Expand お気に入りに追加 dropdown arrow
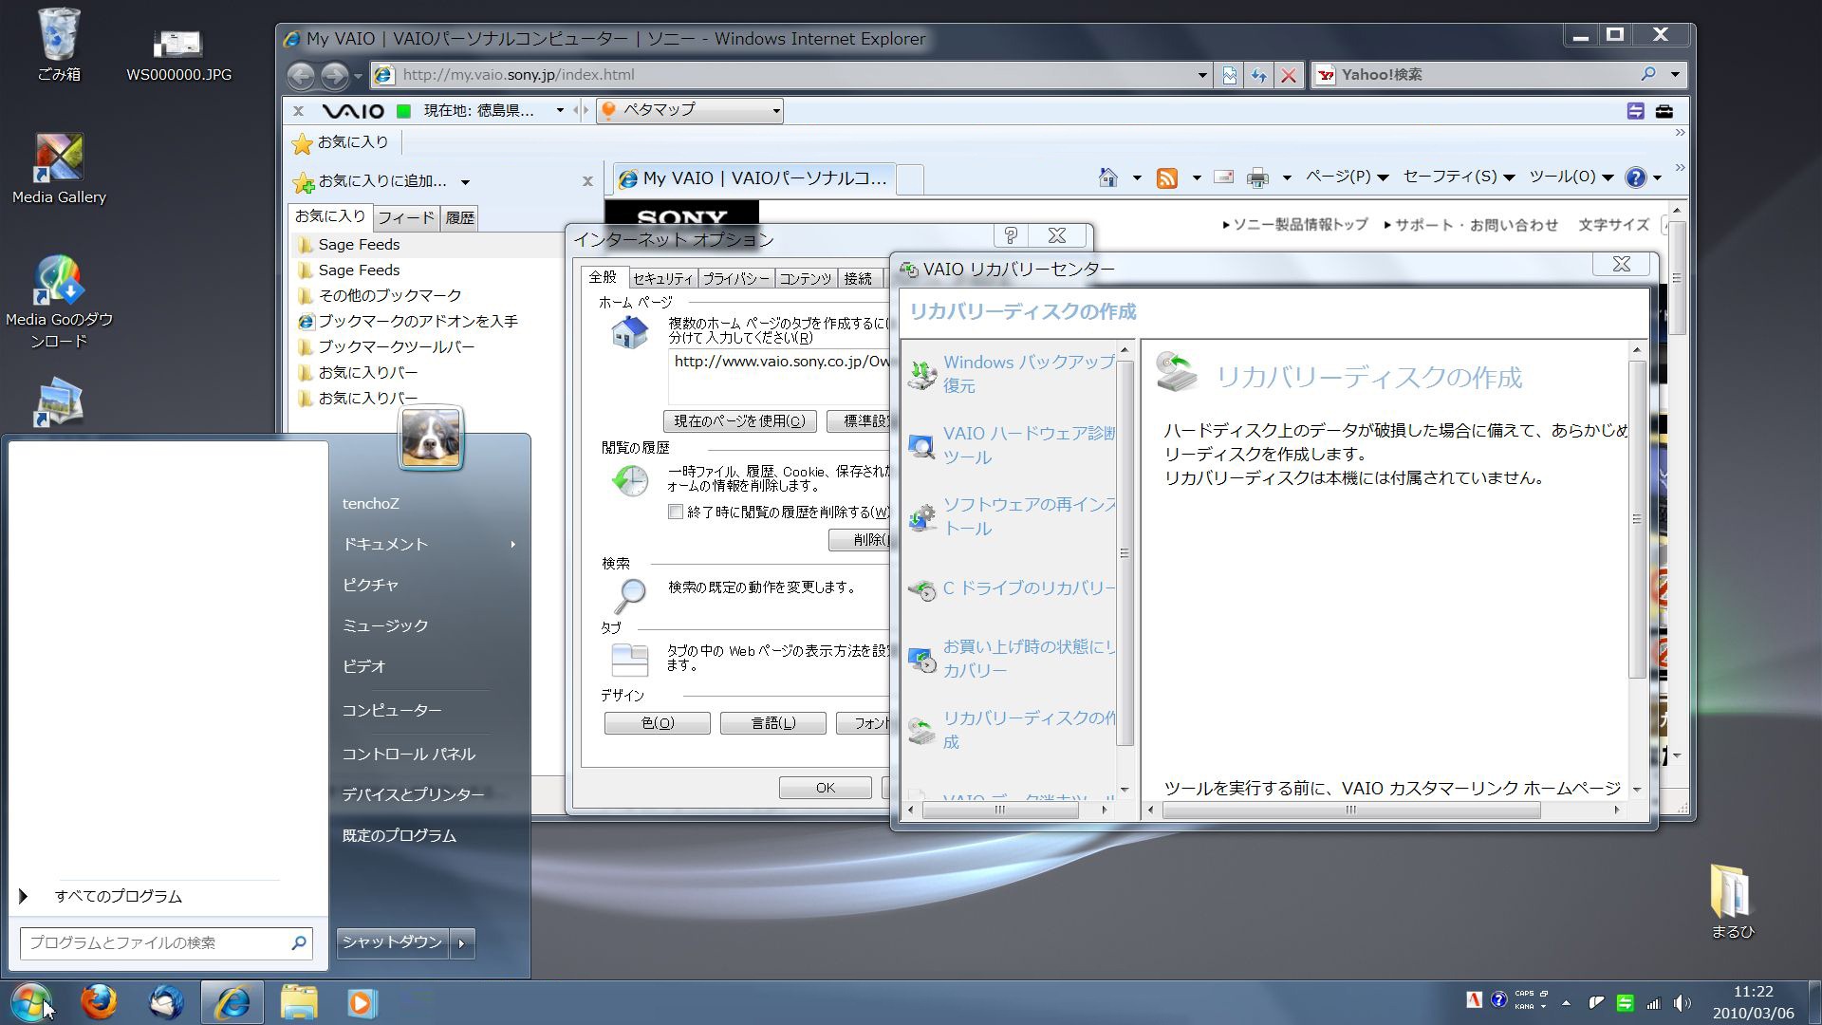 point(465,182)
